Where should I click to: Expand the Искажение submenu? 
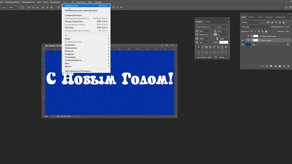[86, 45]
